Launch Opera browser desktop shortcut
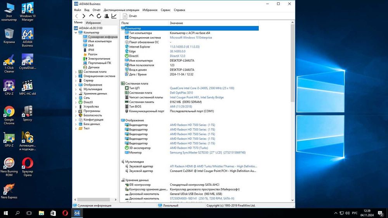The width and height of the screenshot is (388, 218). [28, 167]
